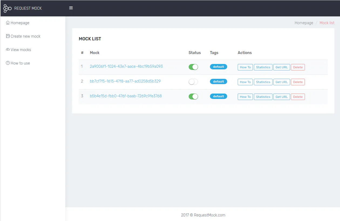This screenshot has height=221, width=340.
Task: Click the REQUEST MOCK brand title
Action: click(28, 8)
